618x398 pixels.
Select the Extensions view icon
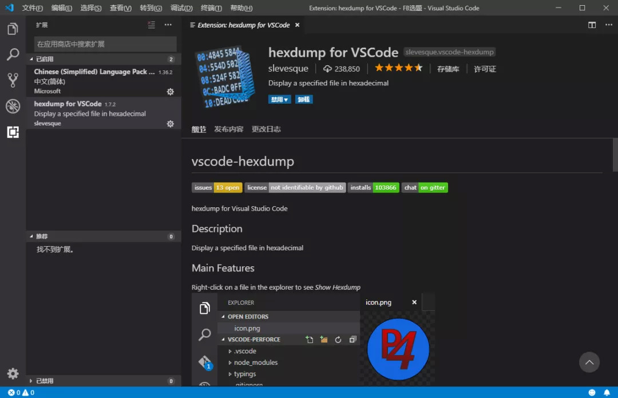pyautogui.click(x=13, y=132)
